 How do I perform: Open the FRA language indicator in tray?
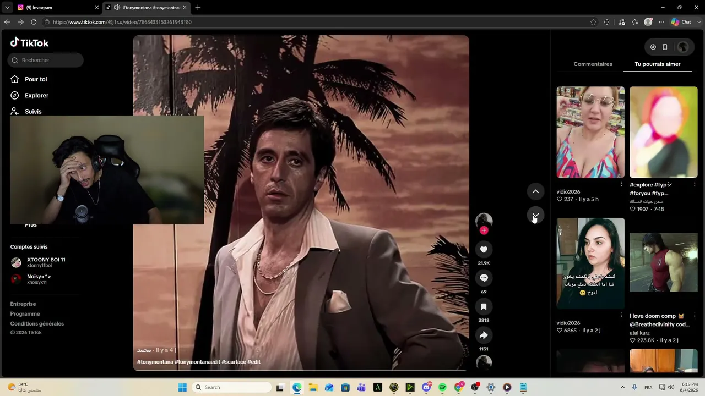648,387
